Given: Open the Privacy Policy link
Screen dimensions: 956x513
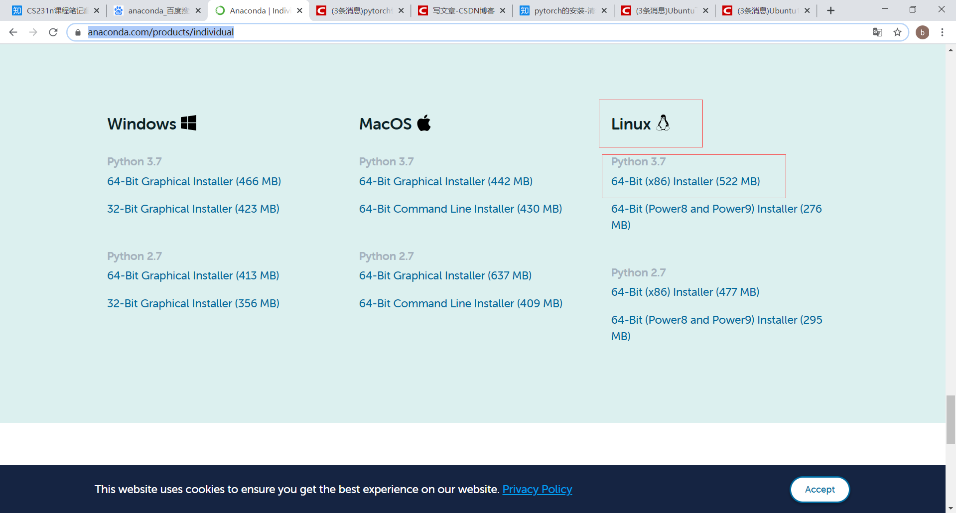Looking at the screenshot, I should click(537, 489).
